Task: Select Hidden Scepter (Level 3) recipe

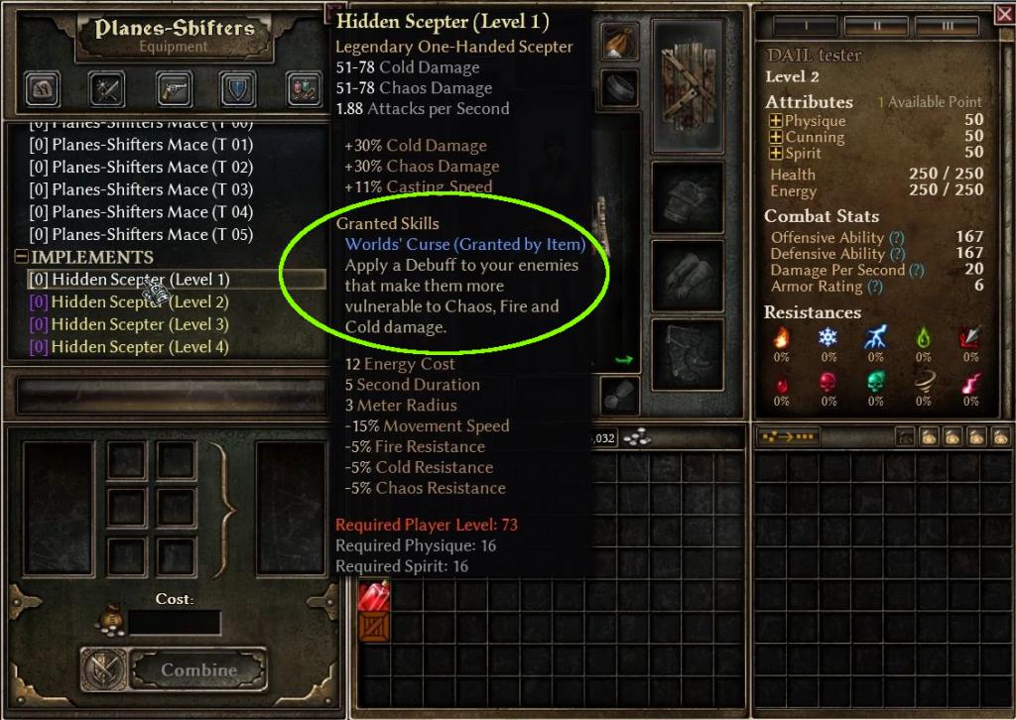Action: coord(129,324)
